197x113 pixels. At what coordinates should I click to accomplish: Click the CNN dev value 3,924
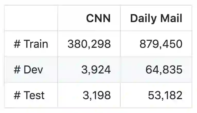tap(96, 70)
